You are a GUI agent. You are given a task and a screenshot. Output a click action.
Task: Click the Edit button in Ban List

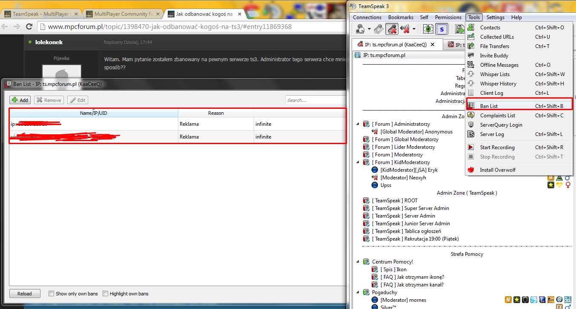click(x=77, y=100)
